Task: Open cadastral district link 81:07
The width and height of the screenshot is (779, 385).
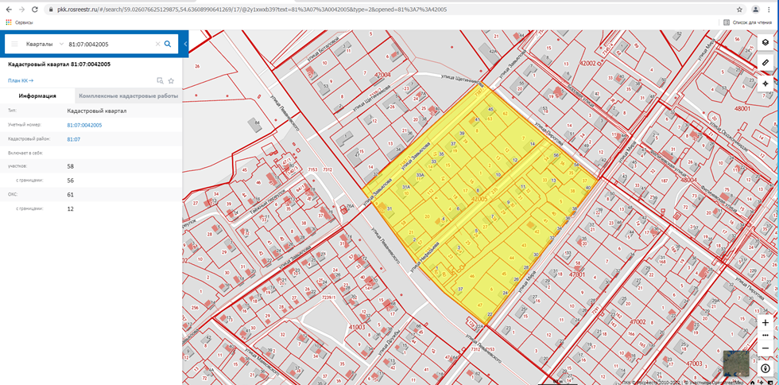Action: point(73,139)
